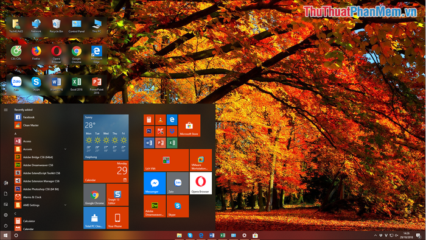
Task: Open the Haiphong weather tile
Action: click(106, 137)
